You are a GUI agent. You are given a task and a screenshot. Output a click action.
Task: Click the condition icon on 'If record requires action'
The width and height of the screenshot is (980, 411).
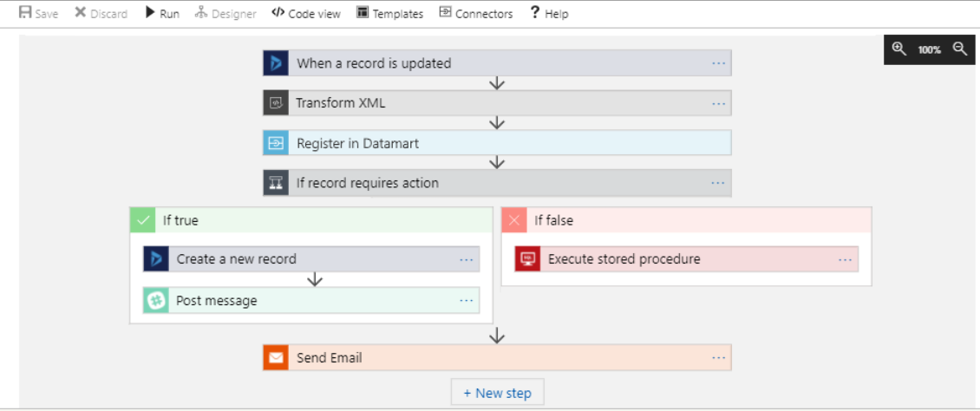coord(276,183)
